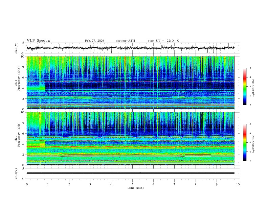Click the ch.1 colorbar "log(PSD)(V²/Hz)" label
Viewport: 268px width, 207px height.
tap(253, 88)
